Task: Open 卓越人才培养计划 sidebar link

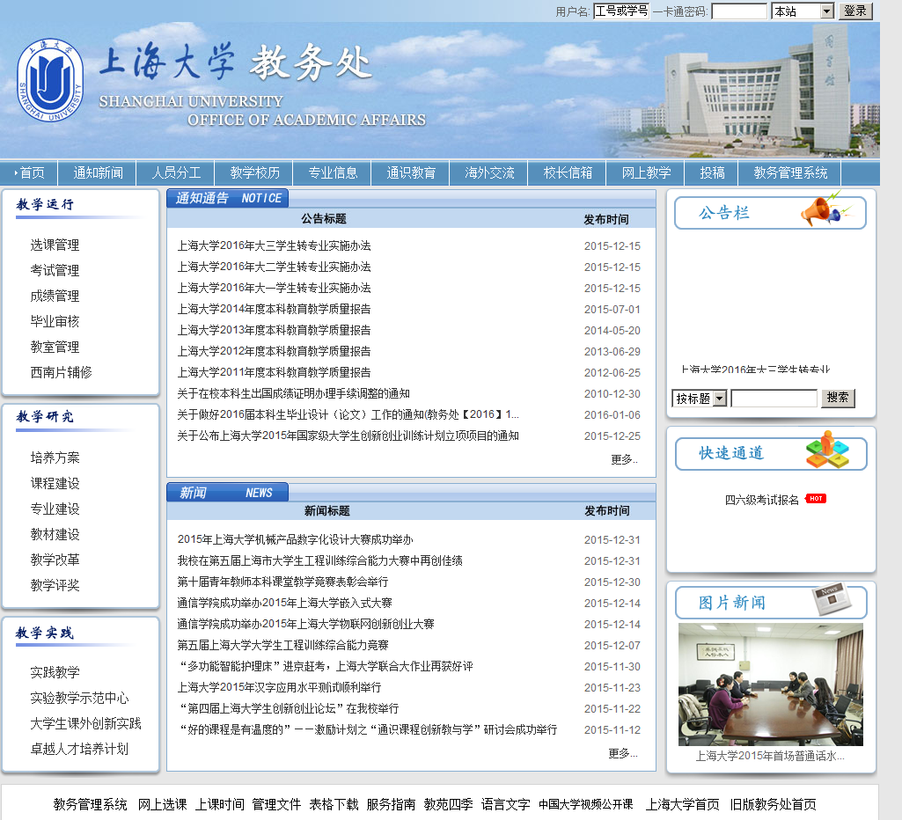Action: (x=79, y=749)
